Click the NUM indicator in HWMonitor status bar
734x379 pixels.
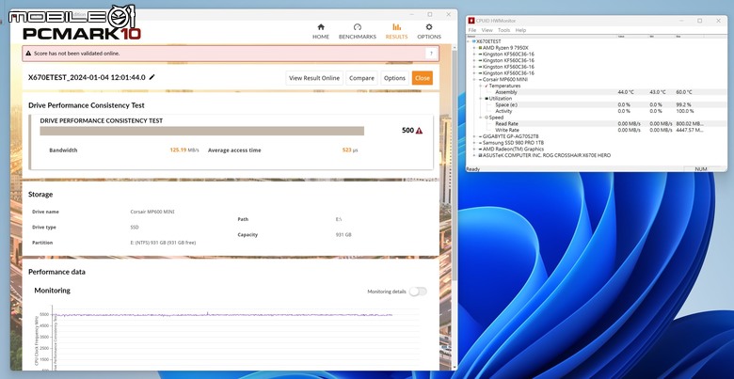coord(701,169)
